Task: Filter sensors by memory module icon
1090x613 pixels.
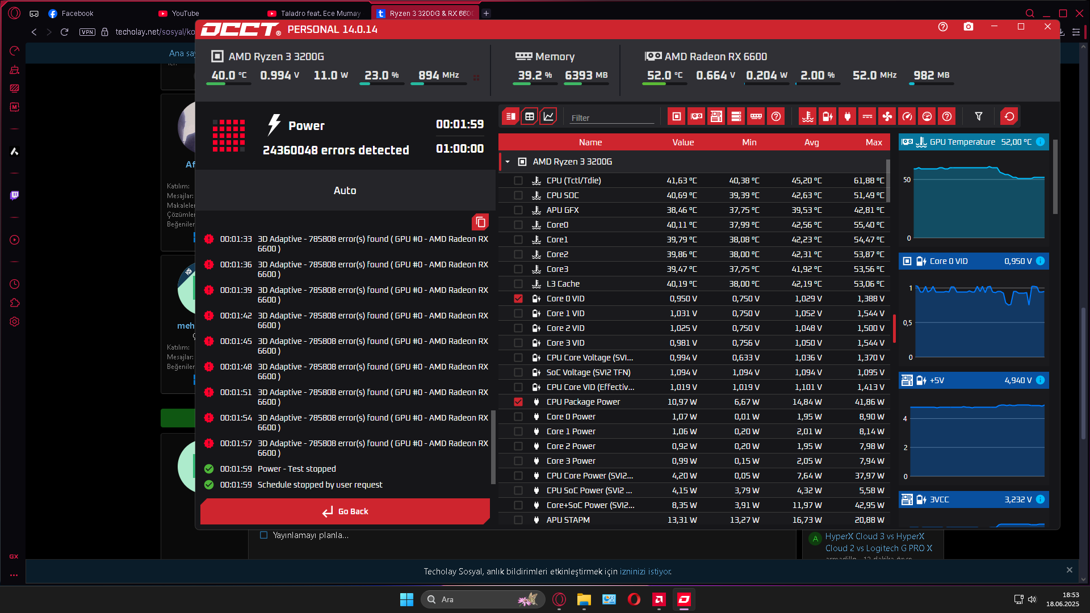Action: pyautogui.click(x=756, y=117)
